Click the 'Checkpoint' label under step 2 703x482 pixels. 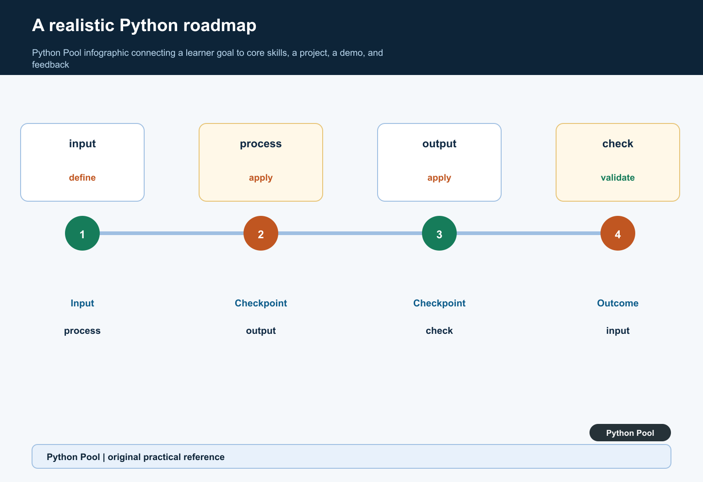click(261, 303)
